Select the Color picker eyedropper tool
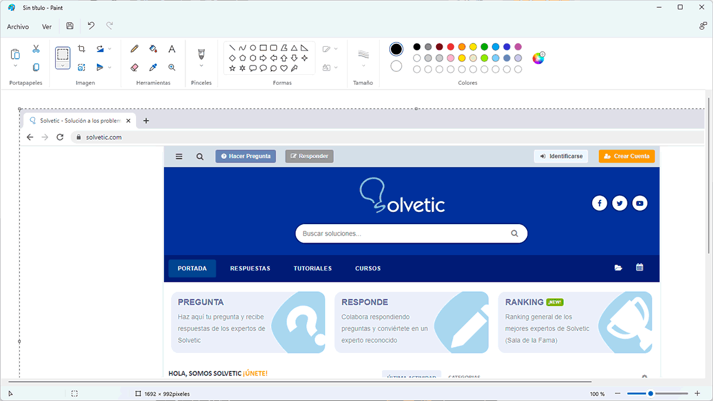This screenshot has height=401, width=713. [153, 68]
